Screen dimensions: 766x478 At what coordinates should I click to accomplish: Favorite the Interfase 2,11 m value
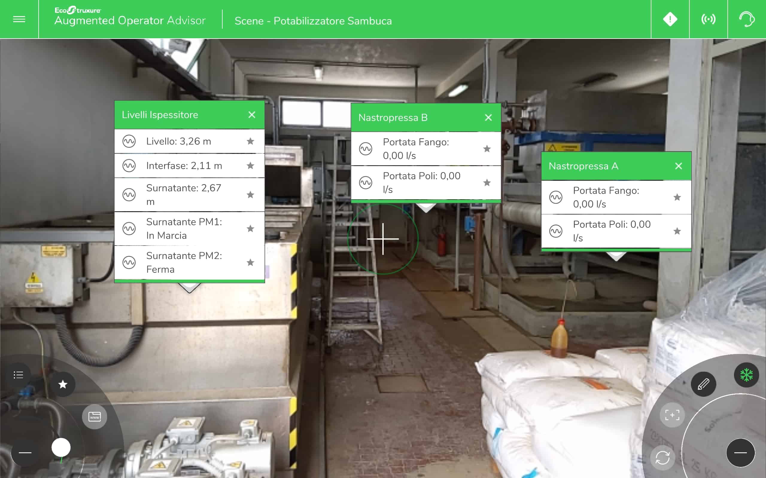click(x=250, y=165)
